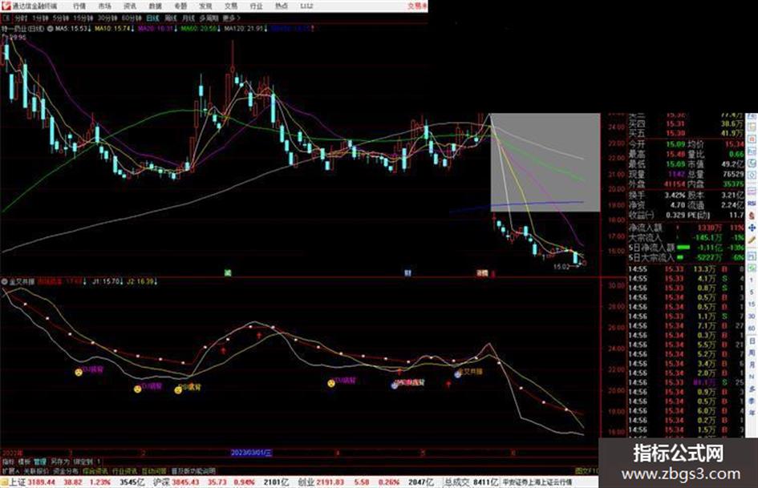Click the 5日净流入额 green bar row
This screenshot has height=488, width=758.
(686, 248)
